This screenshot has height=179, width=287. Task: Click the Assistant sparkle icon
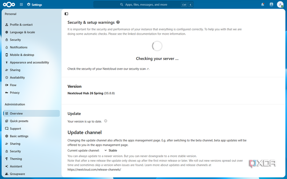tap(7, 167)
